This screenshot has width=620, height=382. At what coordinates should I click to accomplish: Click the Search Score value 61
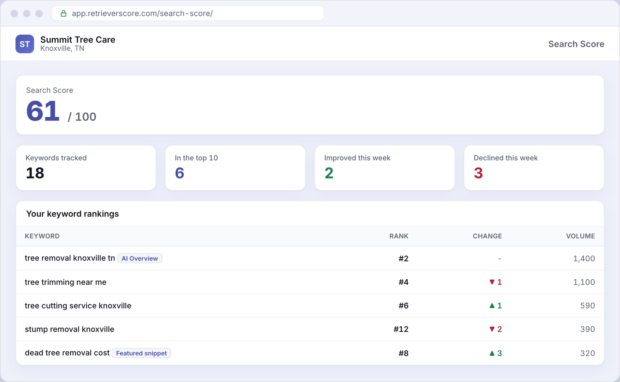pos(43,111)
